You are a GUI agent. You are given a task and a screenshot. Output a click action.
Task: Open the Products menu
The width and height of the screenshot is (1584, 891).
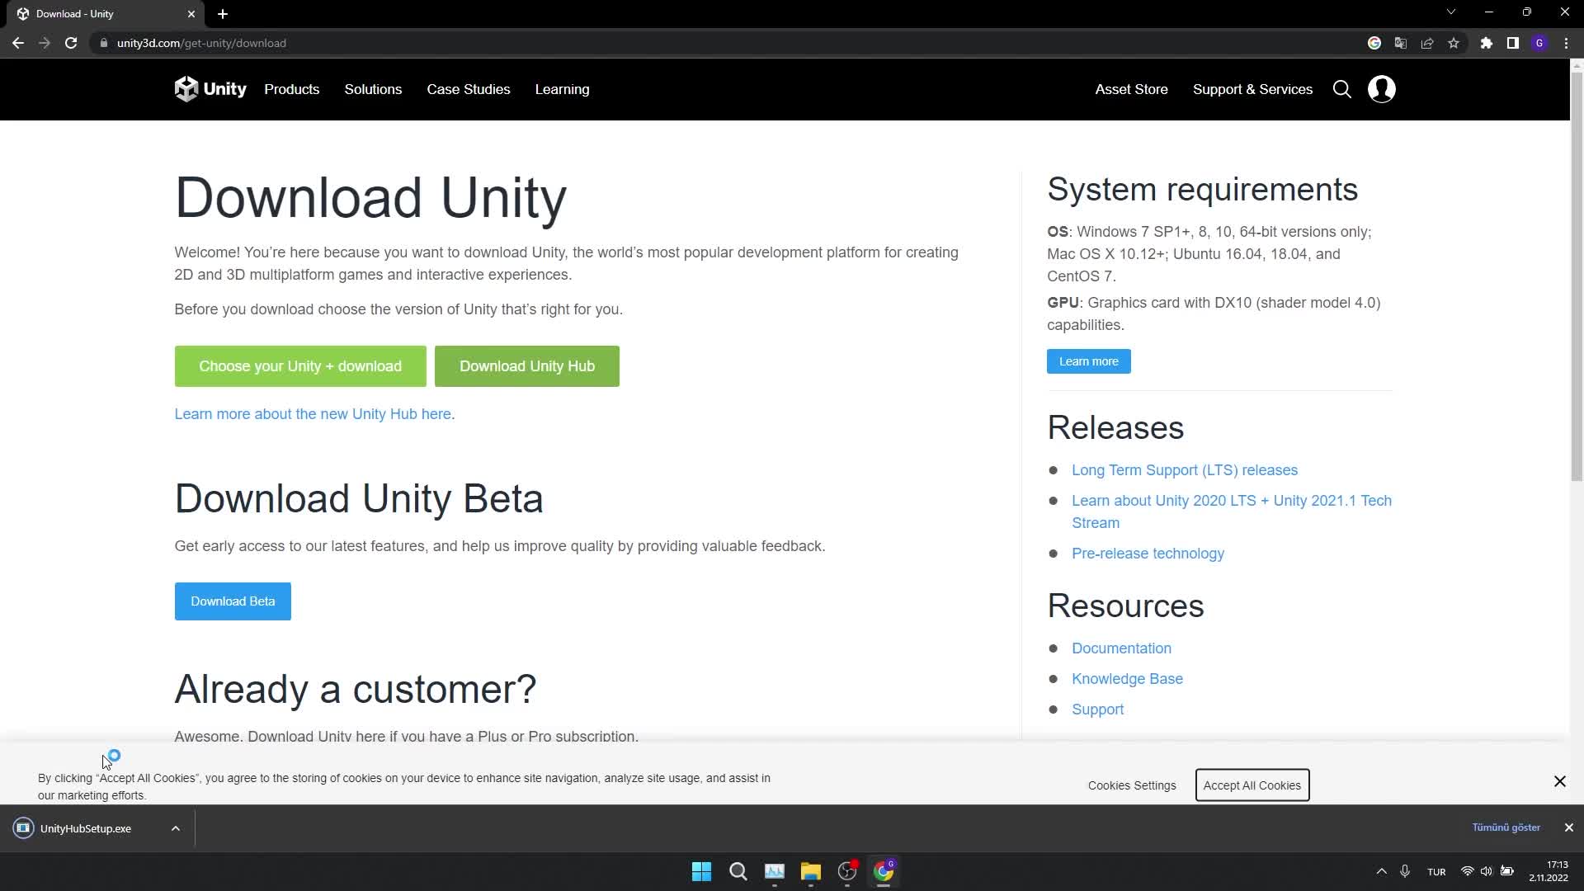(x=292, y=89)
